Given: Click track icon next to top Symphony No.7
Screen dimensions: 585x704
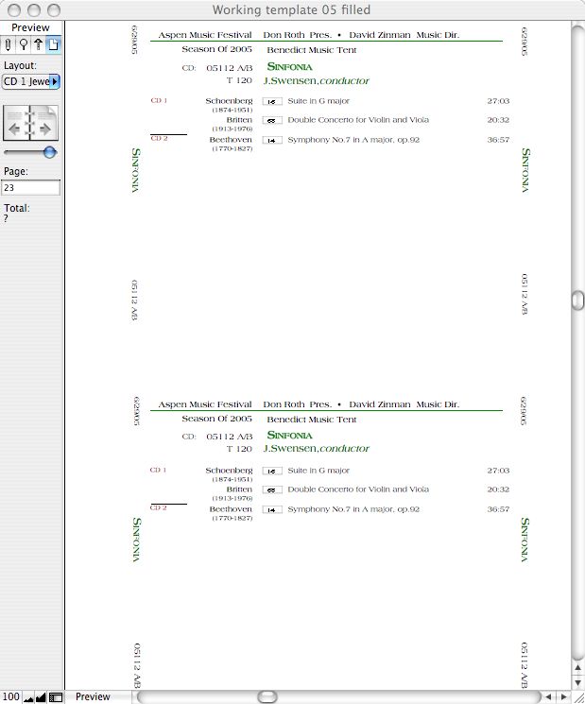Looking at the screenshot, I should 272,141.
